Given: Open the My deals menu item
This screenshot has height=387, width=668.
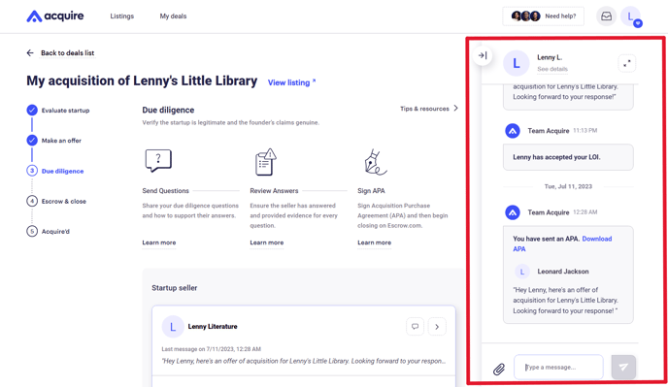Looking at the screenshot, I should [173, 16].
